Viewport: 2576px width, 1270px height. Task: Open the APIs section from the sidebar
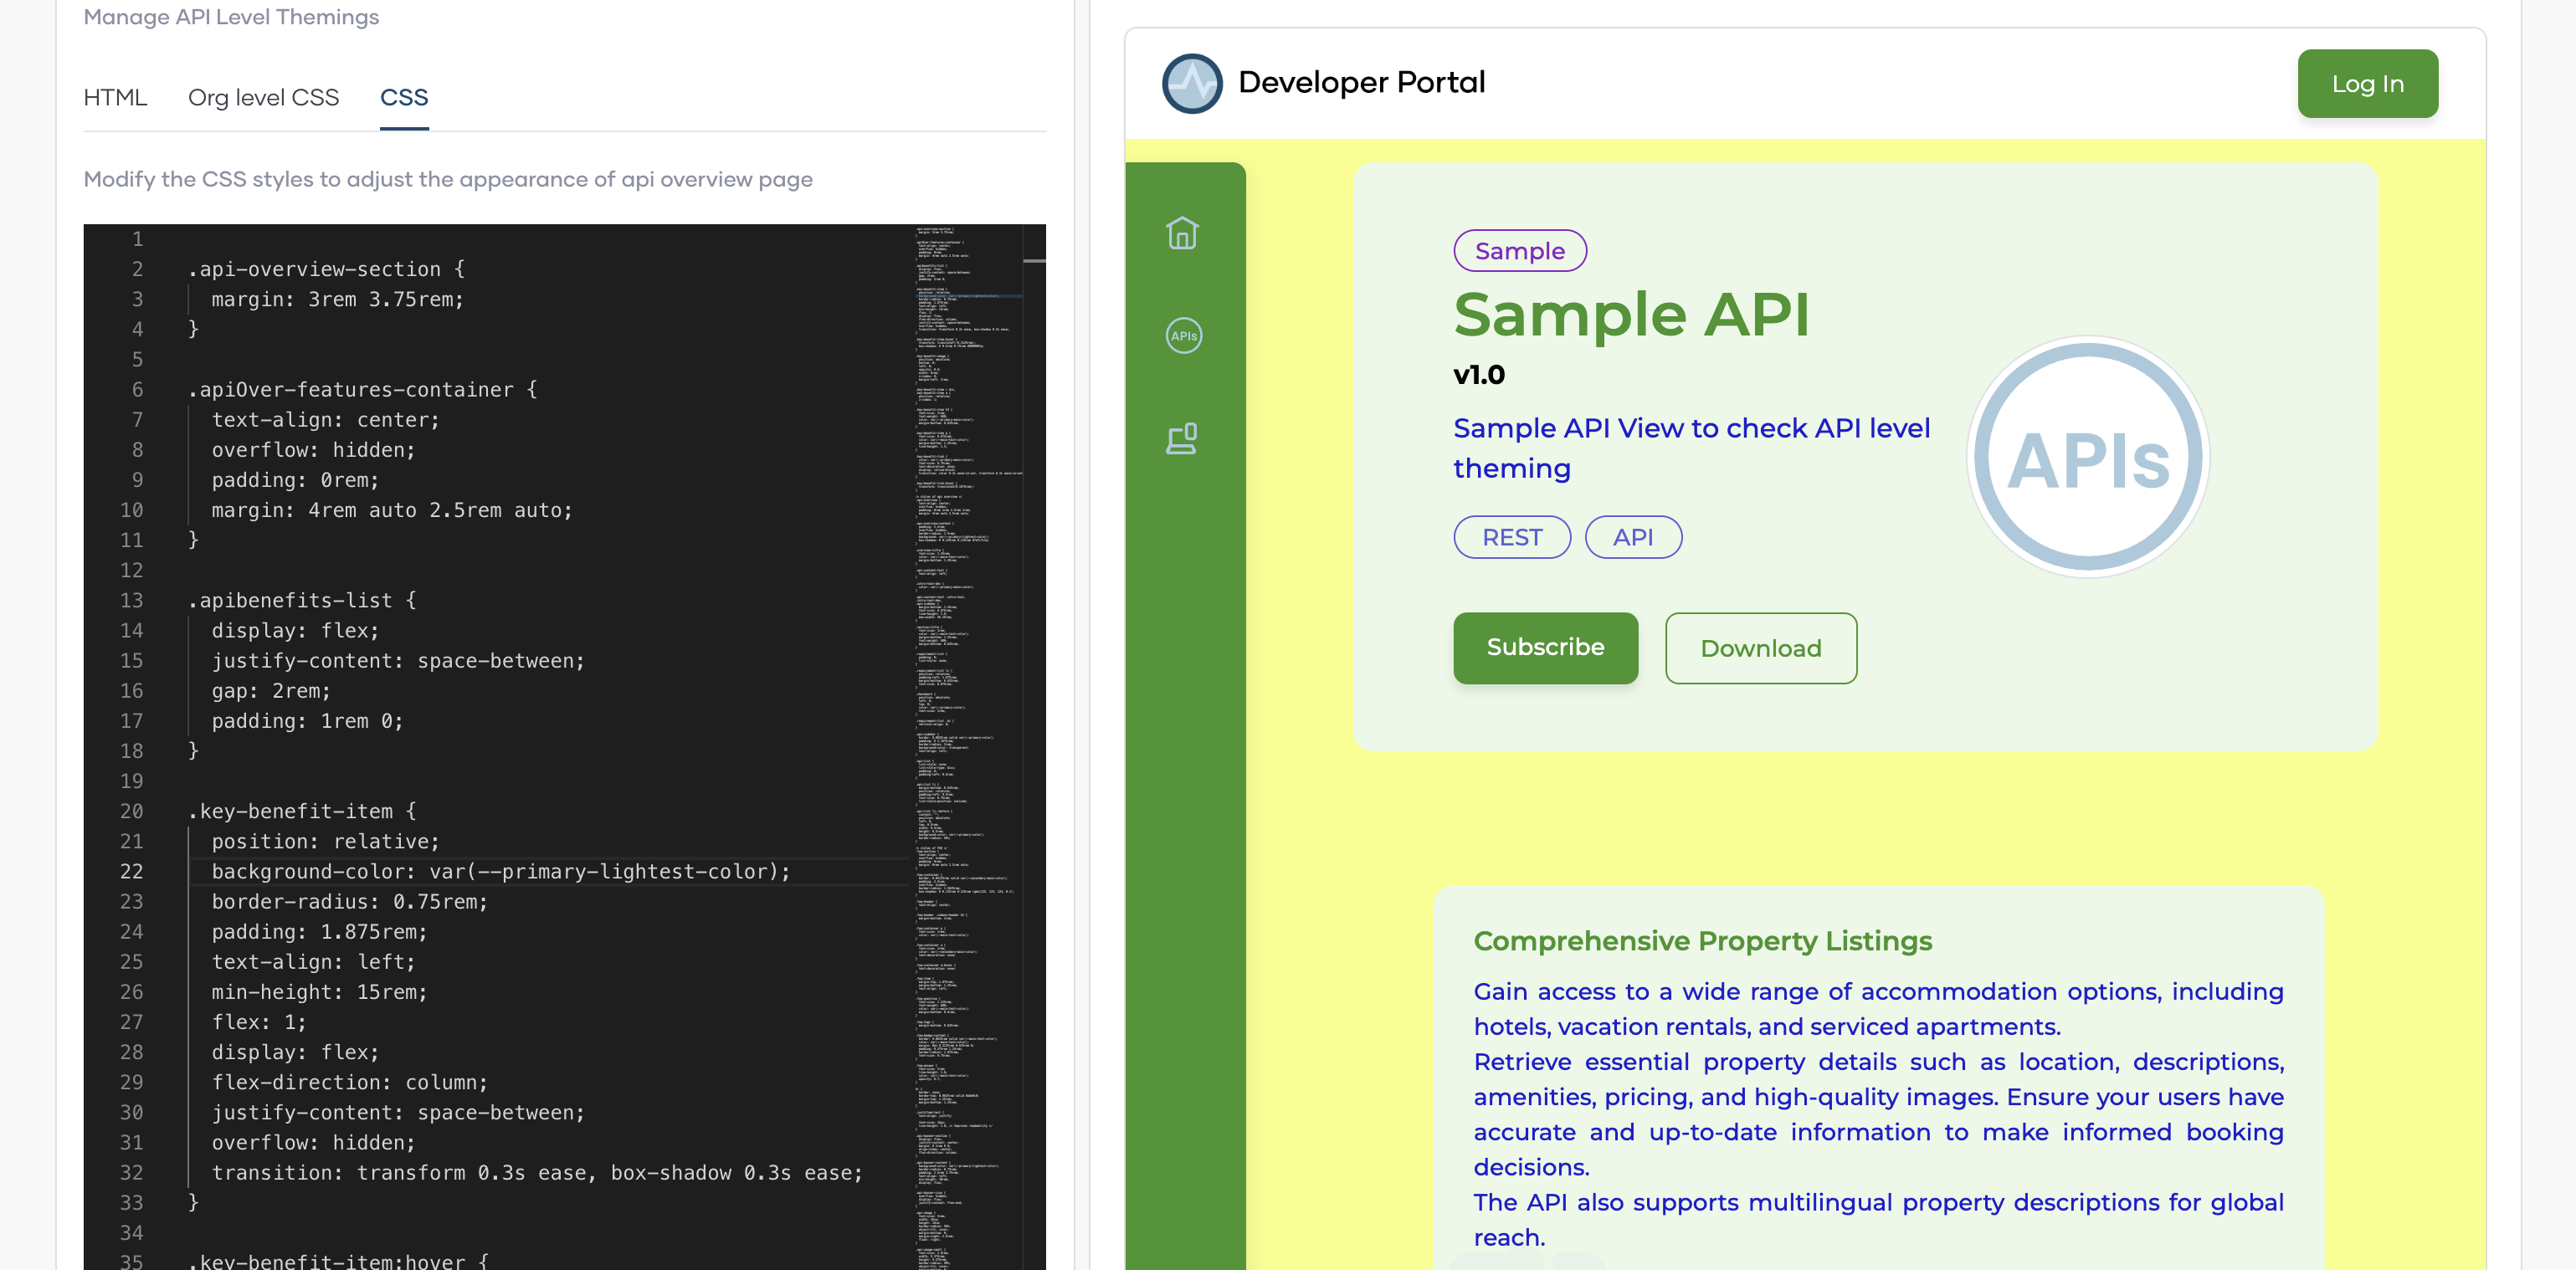[x=1183, y=336]
